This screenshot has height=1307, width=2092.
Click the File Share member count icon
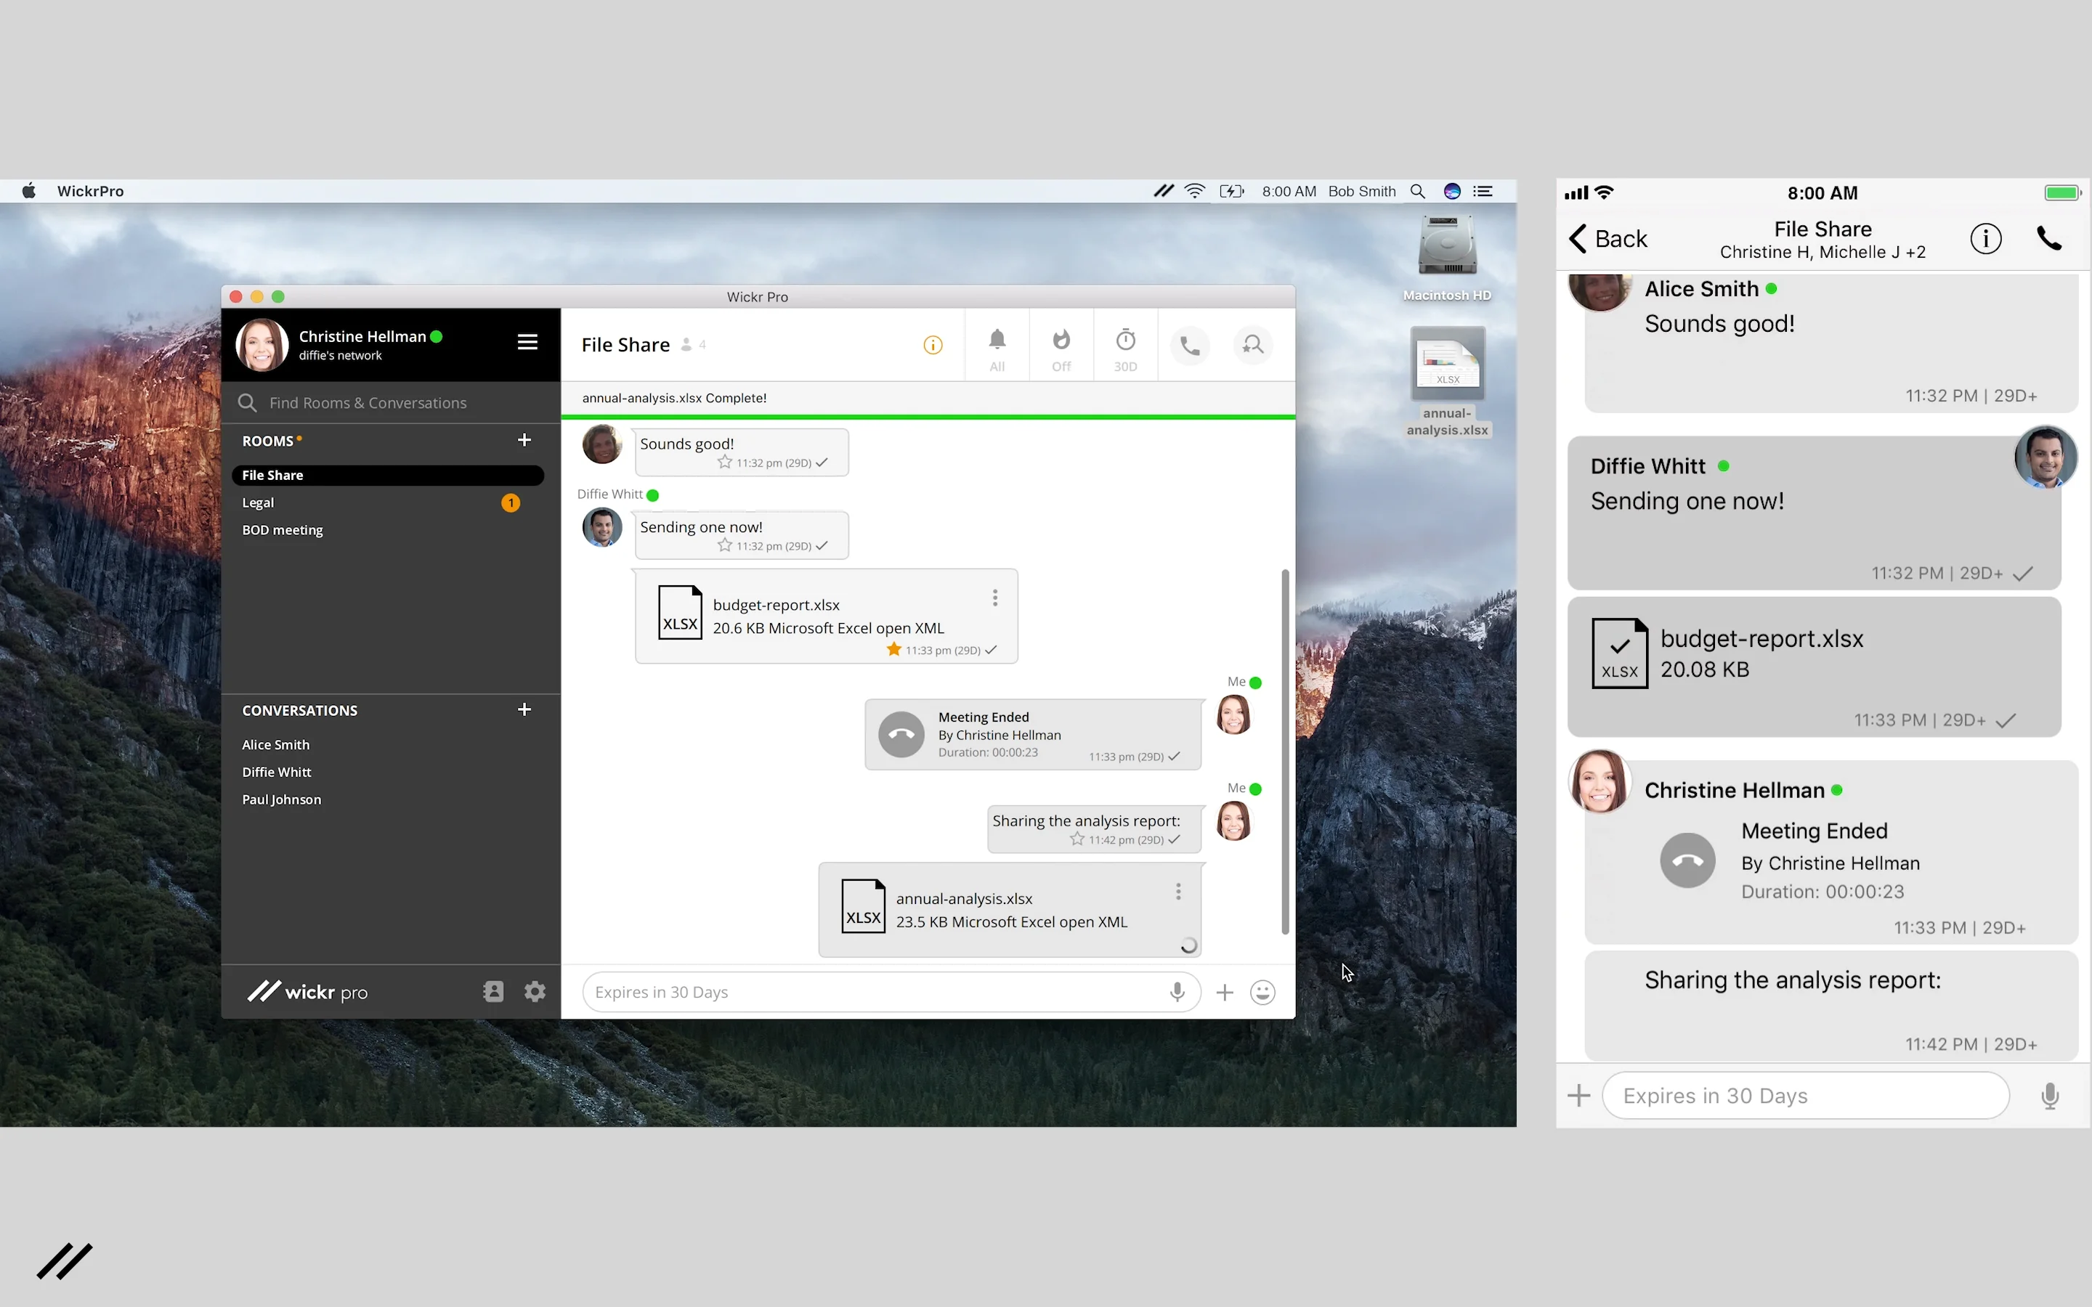(686, 344)
